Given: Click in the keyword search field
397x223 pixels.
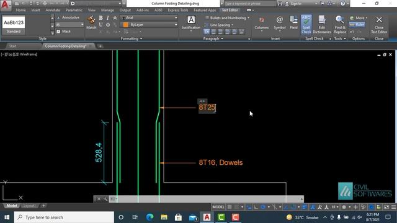Looking at the screenshot, I should tap(249, 4).
